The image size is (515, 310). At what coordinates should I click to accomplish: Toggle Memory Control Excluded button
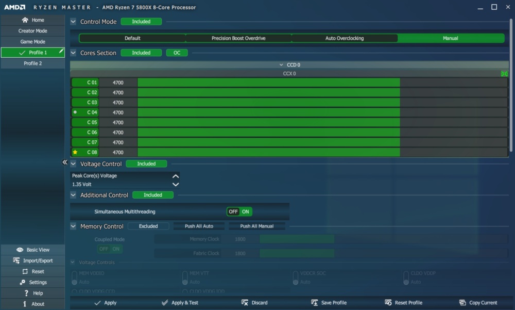(148, 226)
